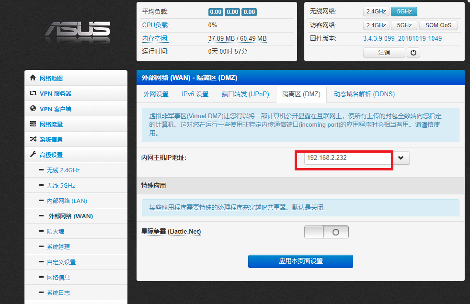Viewport: 470px width, 304px height.
Task: Click the 内存空闲 link
Action: point(155,39)
